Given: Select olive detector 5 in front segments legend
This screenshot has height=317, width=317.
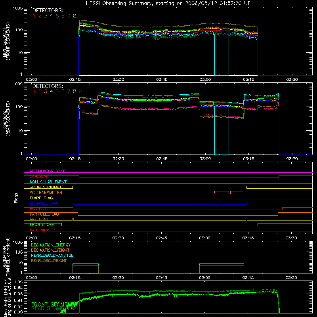Looking at the screenshot, I should (57, 16).
